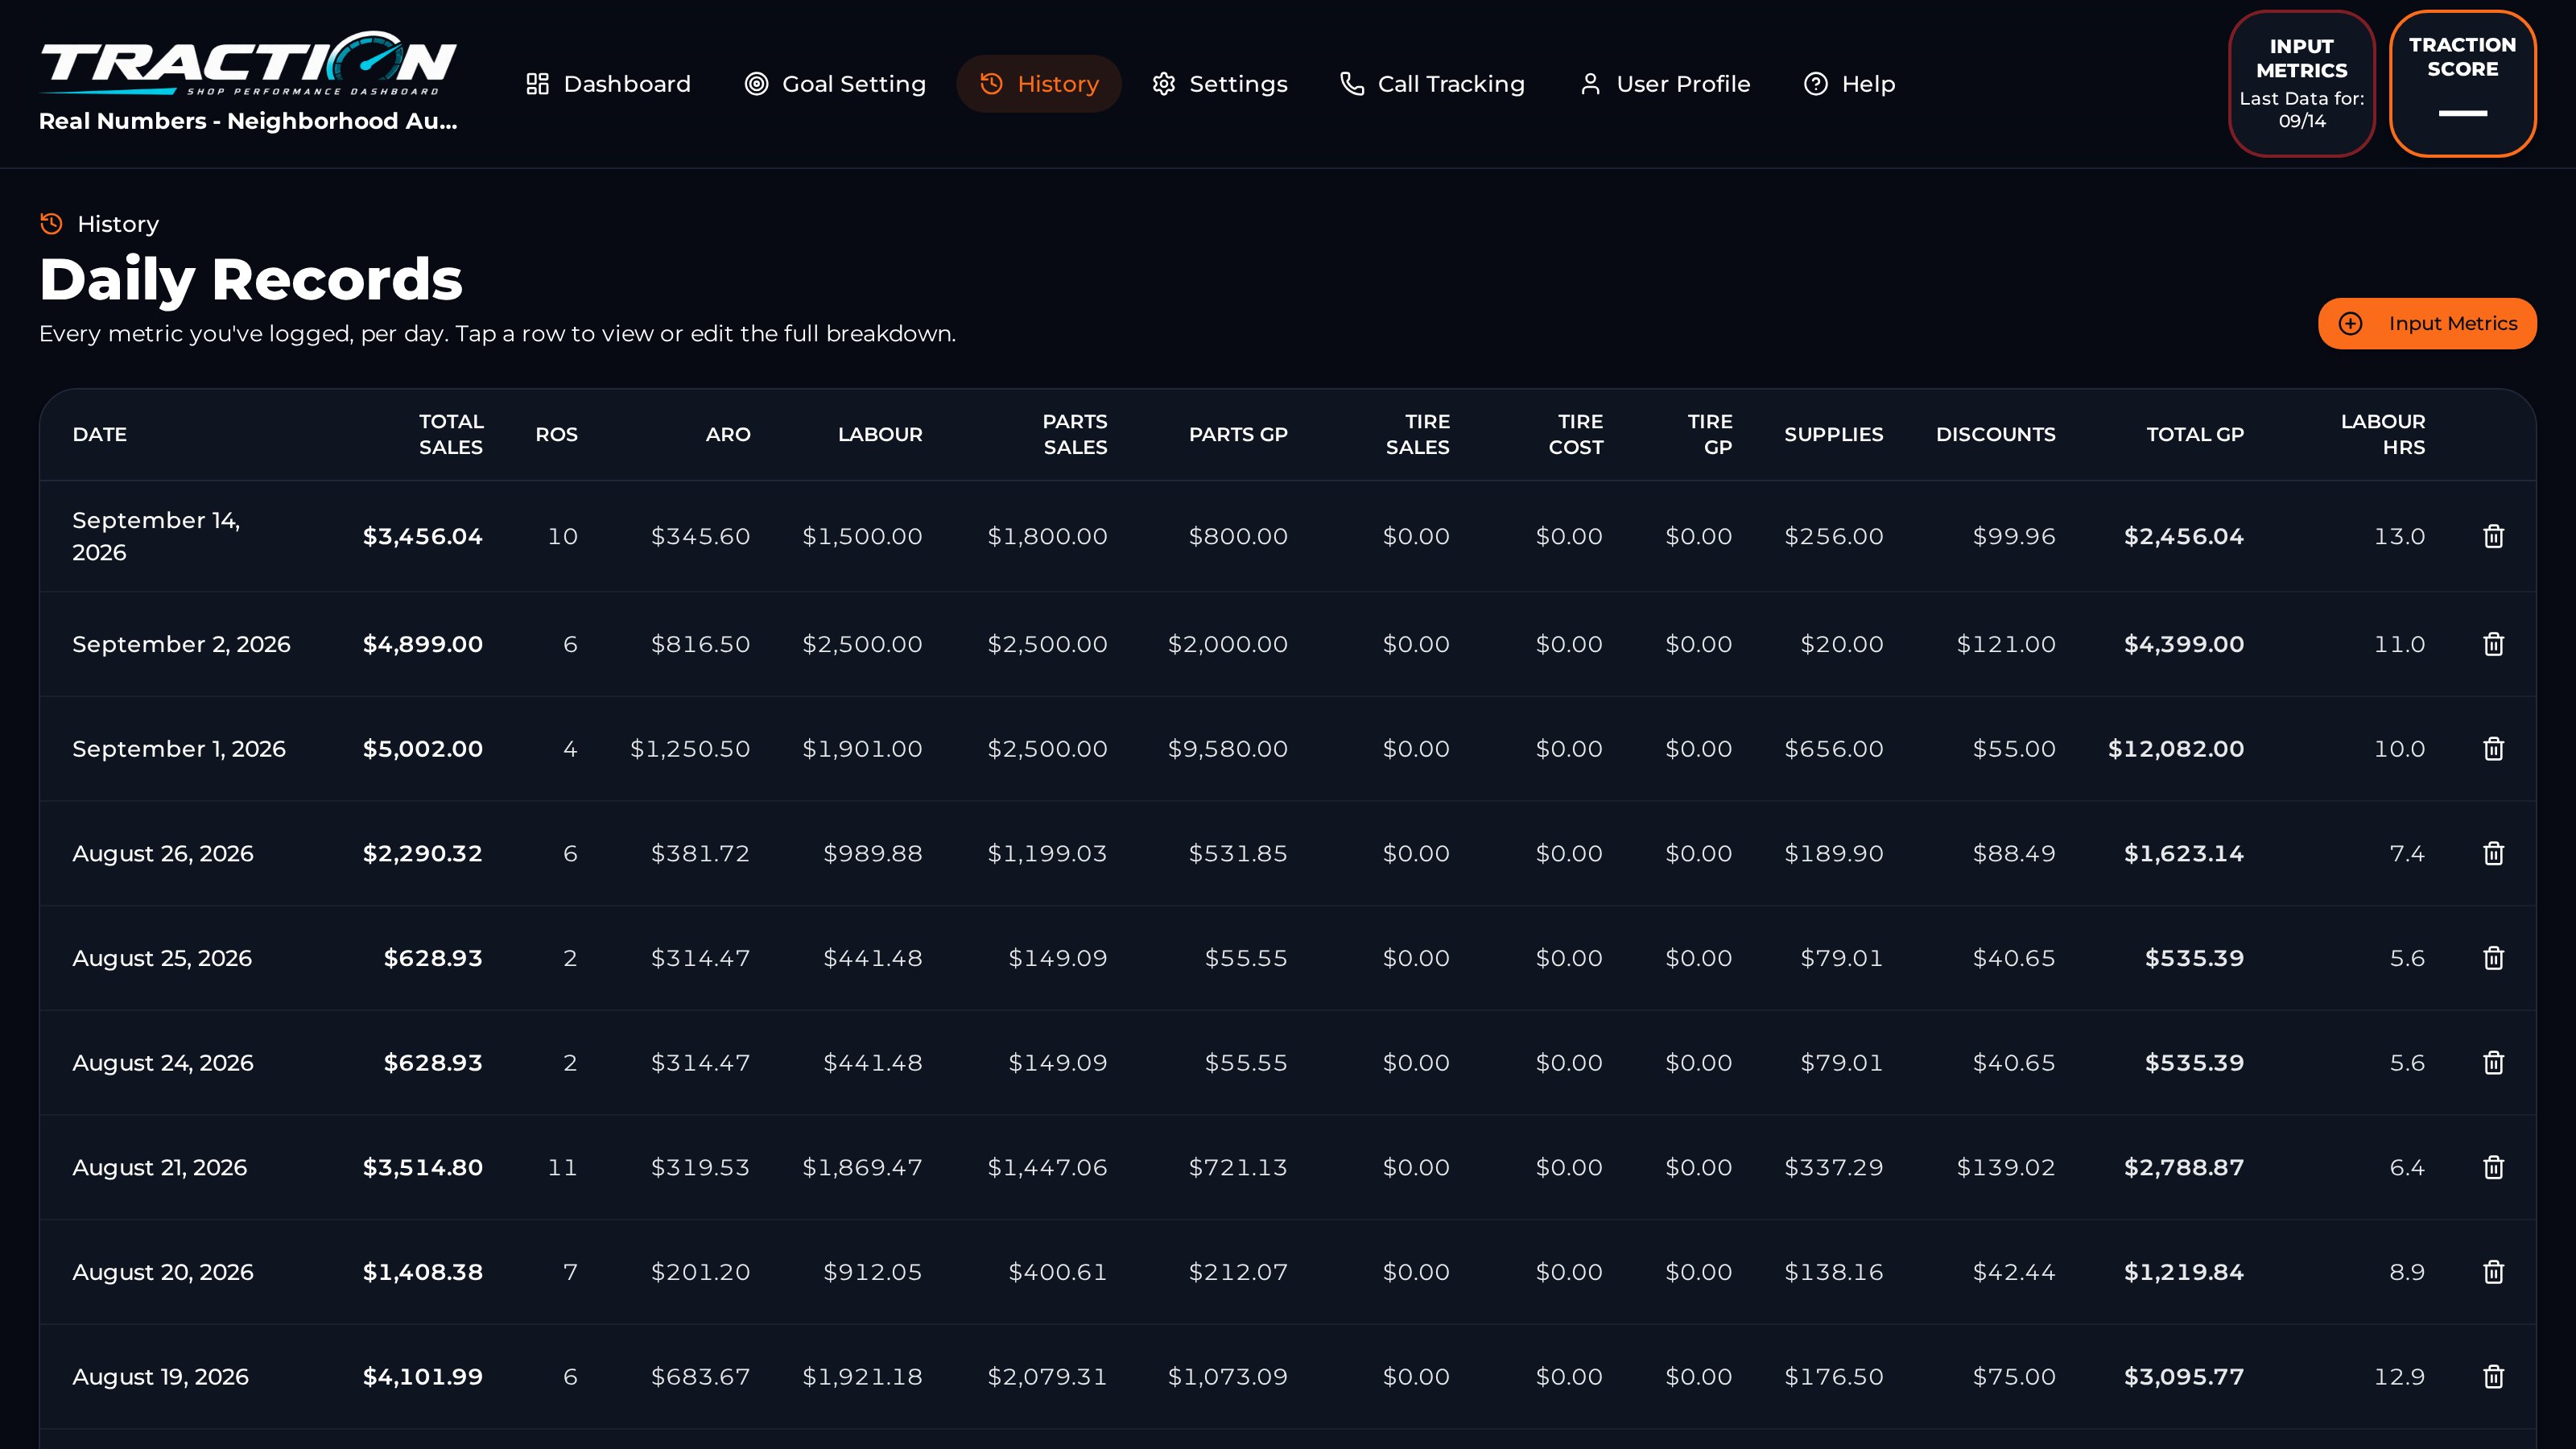The image size is (2576, 1449).
Task: Click trash icon for August 26, 2026
Action: (x=2493, y=853)
